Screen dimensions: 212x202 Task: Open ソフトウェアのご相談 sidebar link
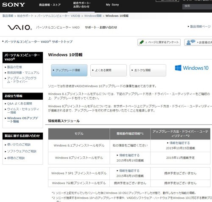point(22,151)
